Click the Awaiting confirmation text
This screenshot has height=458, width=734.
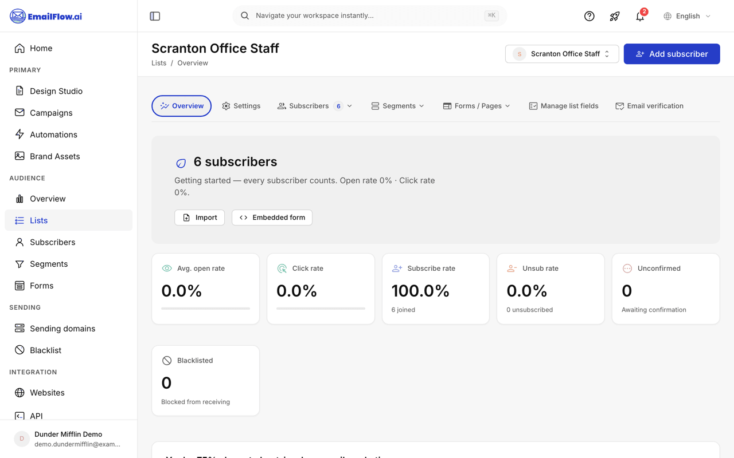(x=654, y=310)
